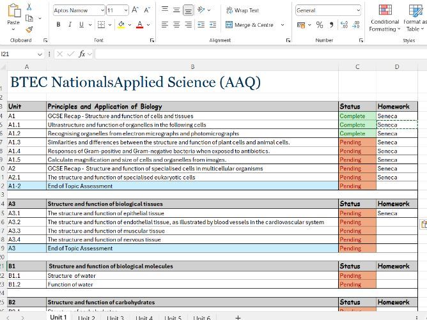The image size is (427, 320).
Task: Increase font size with larger A icon
Action: pyautogui.click(x=135, y=10)
